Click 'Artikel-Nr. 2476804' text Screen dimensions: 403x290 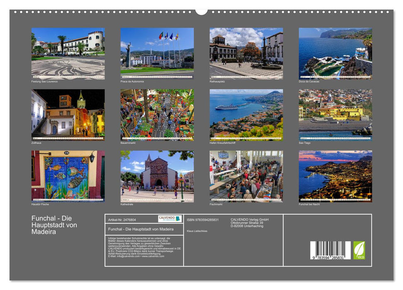(x=122, y=220)
